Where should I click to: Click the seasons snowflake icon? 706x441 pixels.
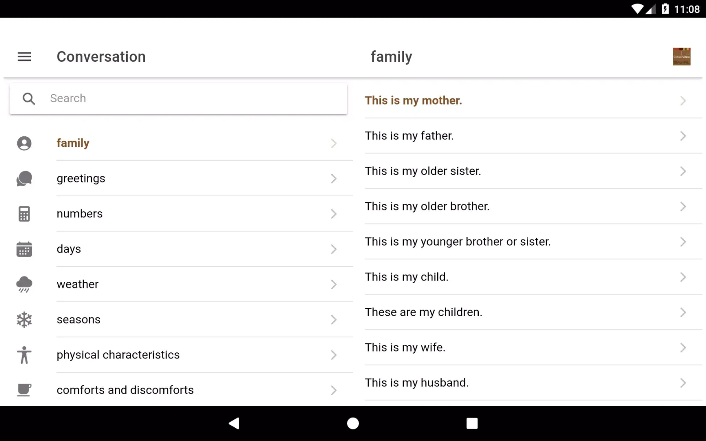24,320
